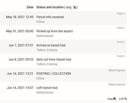Click the Link chain icon

tap(126, 99)
